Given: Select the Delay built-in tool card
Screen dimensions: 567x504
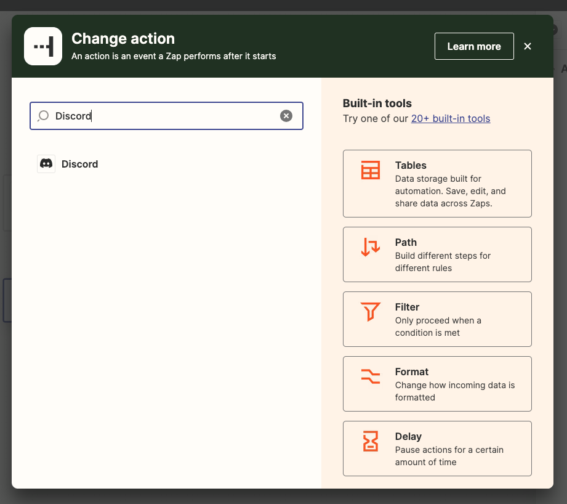Looking at the screenshot, I should coord(437,449).
